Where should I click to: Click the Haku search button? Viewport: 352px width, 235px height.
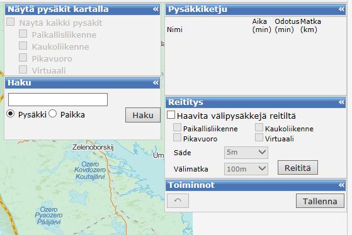[143, 115]
